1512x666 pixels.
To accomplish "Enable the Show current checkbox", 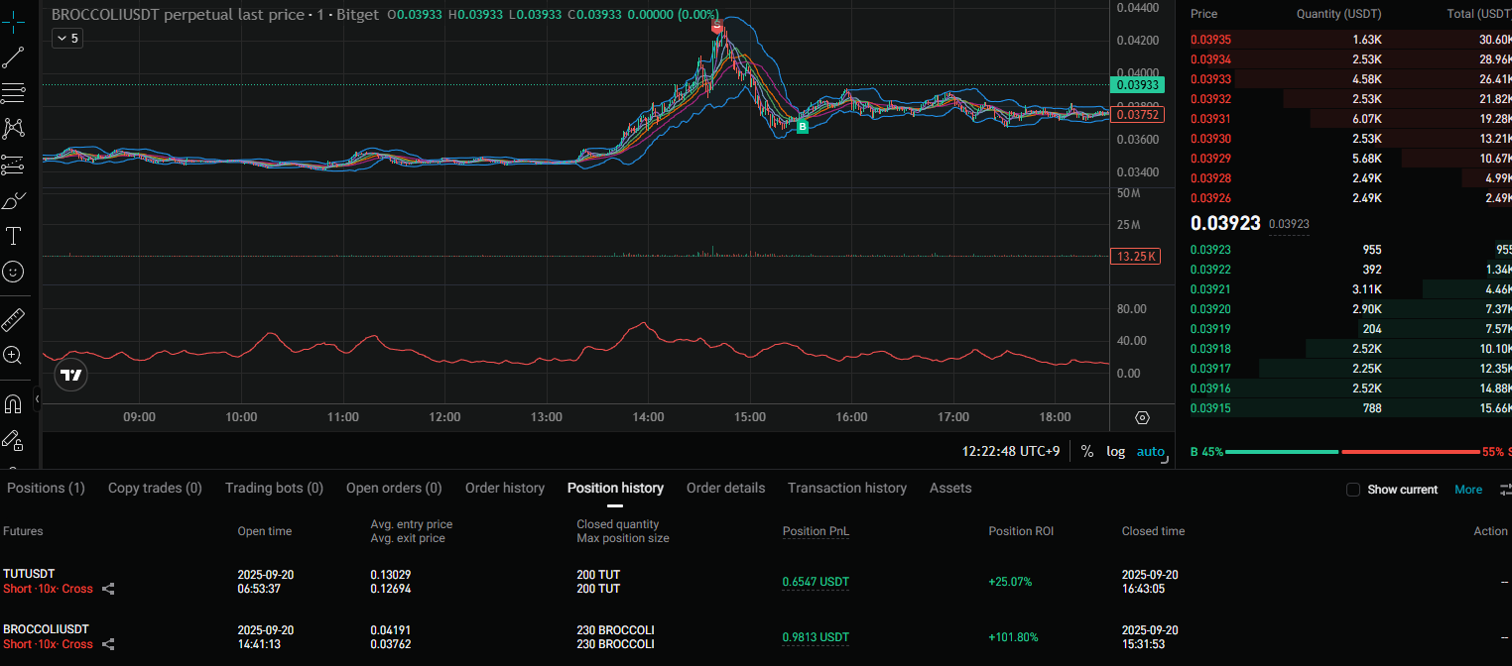I will point(1352,490).
